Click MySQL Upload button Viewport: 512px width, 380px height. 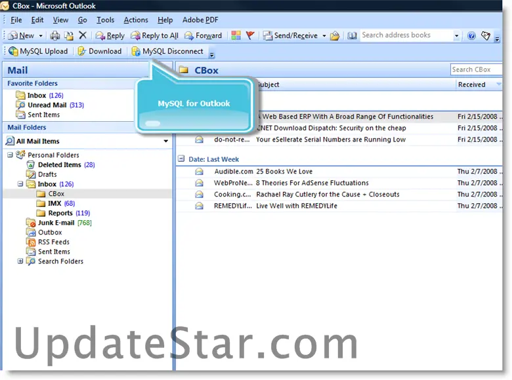click(38, 51)
